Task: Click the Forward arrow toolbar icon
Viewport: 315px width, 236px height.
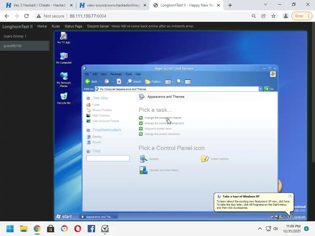Action: [107, 81]
